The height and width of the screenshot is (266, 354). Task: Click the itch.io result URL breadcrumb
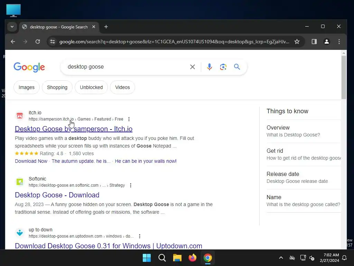click(76, 119)
